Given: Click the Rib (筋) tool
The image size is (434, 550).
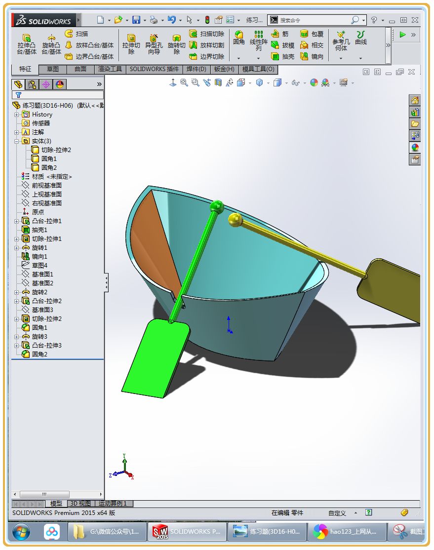Looking at the screenshot, I should 280,34.
